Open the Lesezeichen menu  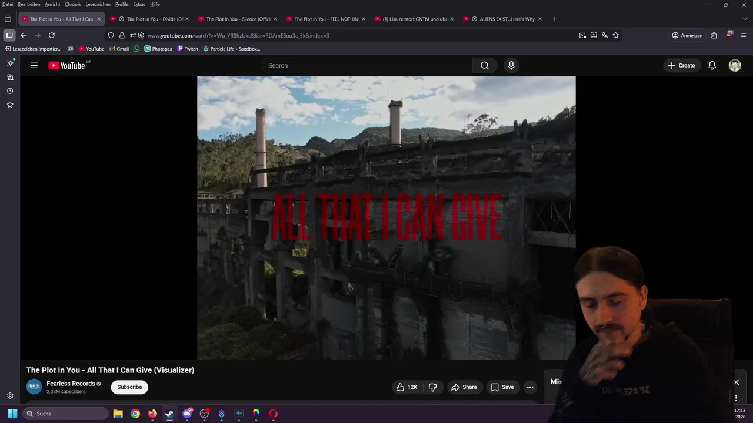pos(98,4)
